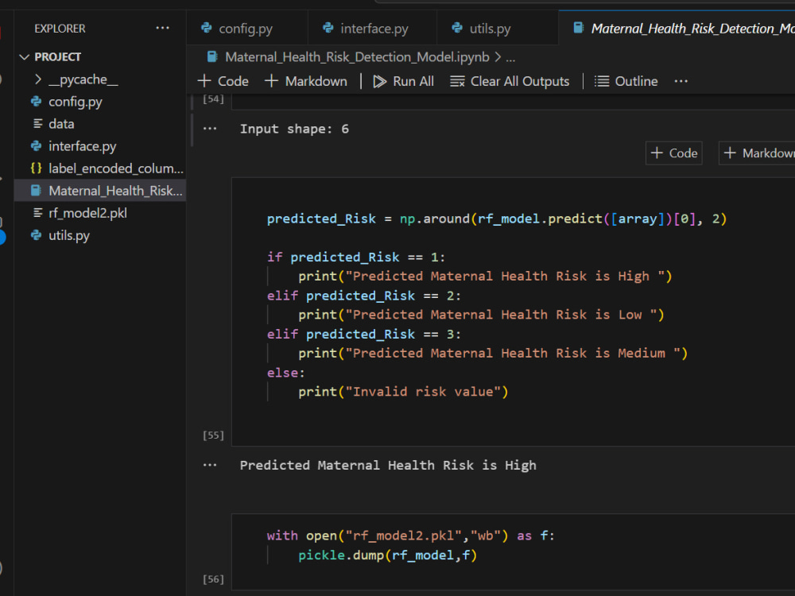Click the Run All play icon
The width and height of the screenshot is (795, 596).
(x=380, y=82)
